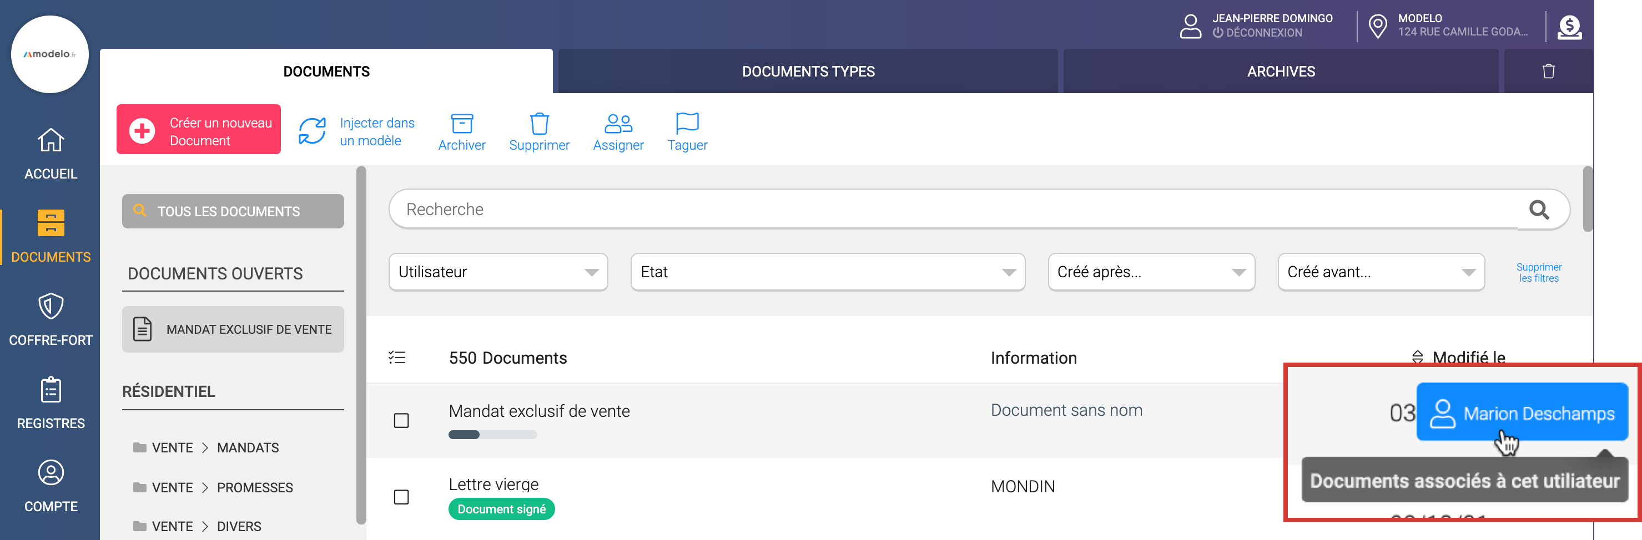This screenshot has height=540, width=1642.
Task: Switch to the Documents Types tab
Action: tap(808, 72)
